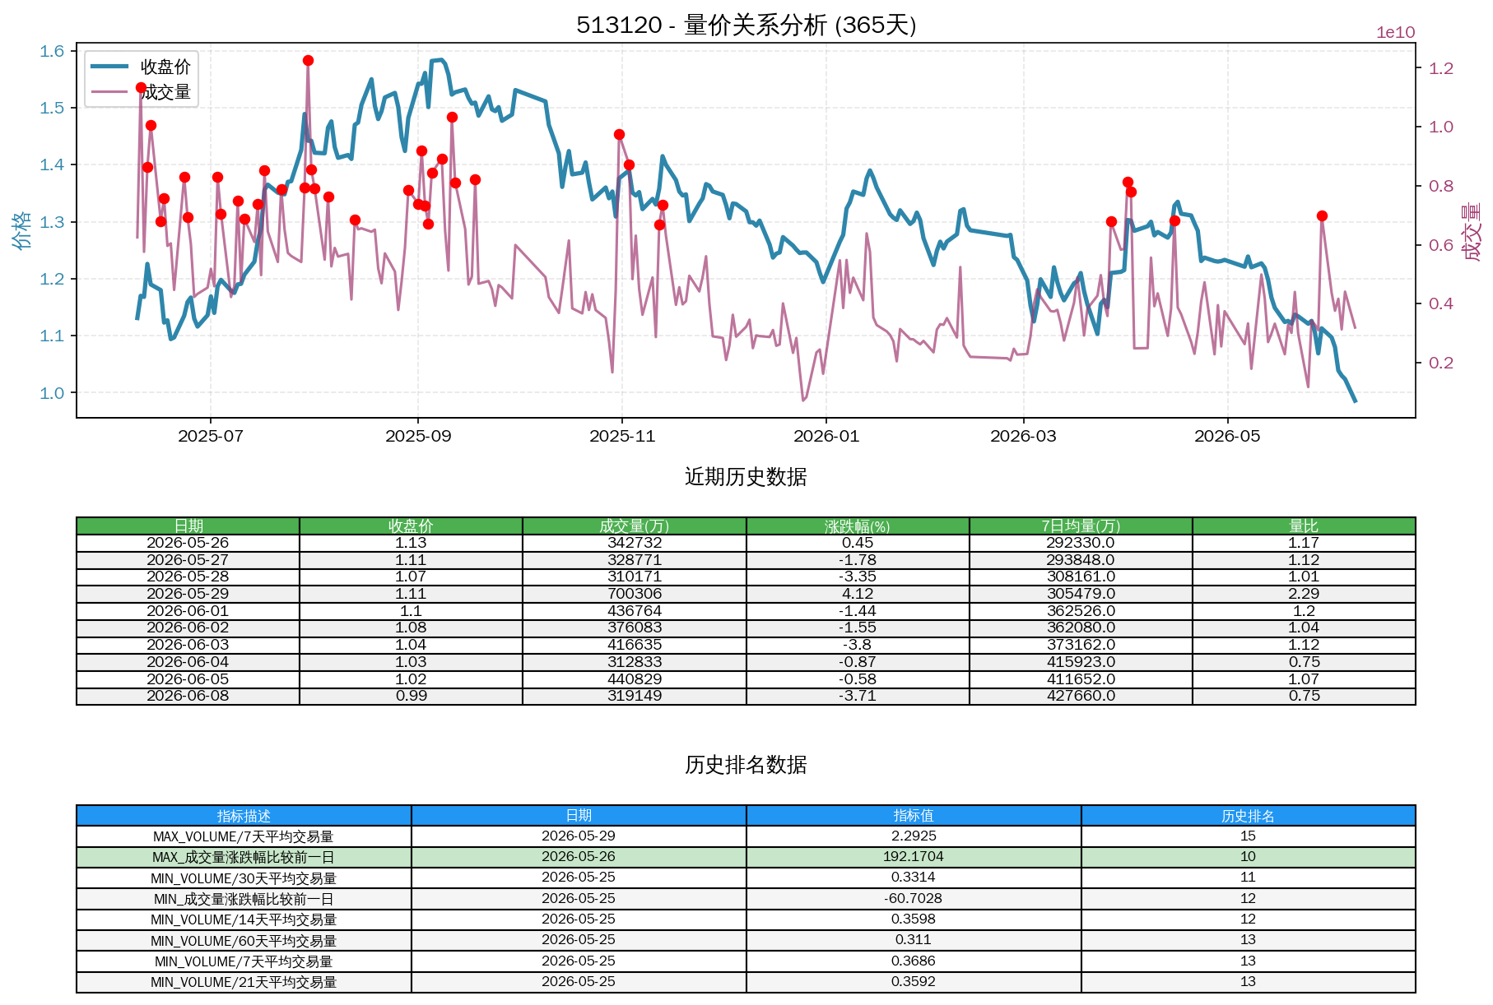The width and height of the screenshot is (1493, 1005).
Task: Click historical rank value 10
Action: (x=1249, y=857)
